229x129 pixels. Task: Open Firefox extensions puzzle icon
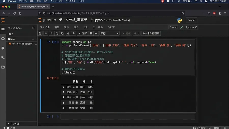[x=220, y=13]
